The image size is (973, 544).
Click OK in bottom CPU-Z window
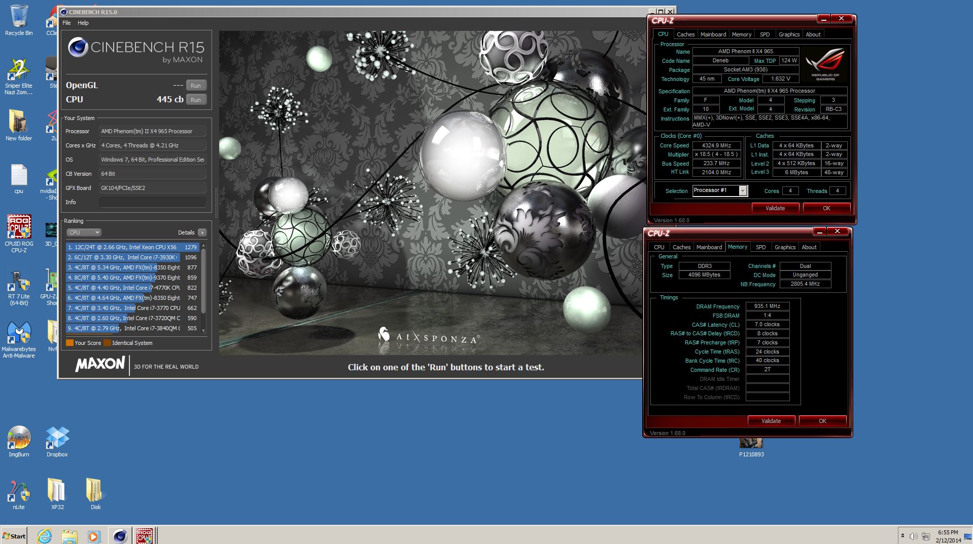click(x=822, y=421)
